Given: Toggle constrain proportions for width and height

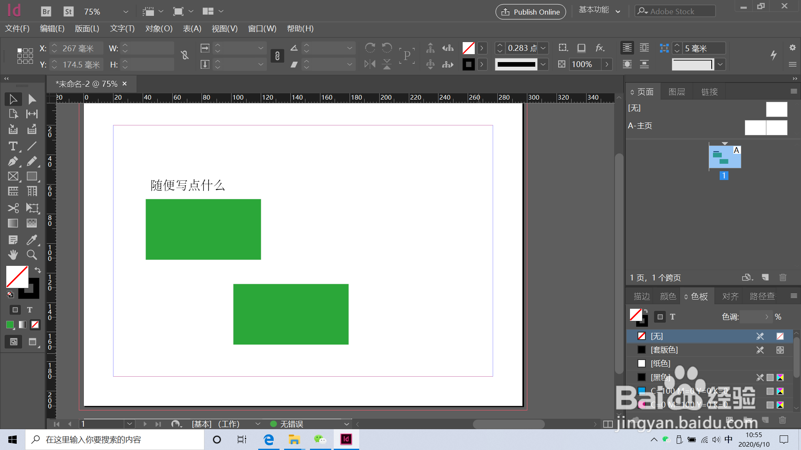Looking at the screenshot, I should pos(185,55).
